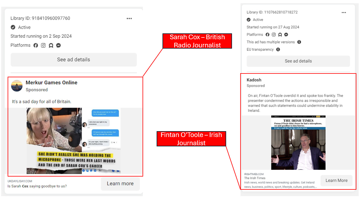Click Messenger platform icon on Merkur Games ad

59,45
